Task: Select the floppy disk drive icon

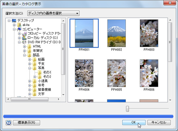Action: [x=25, y=33]
